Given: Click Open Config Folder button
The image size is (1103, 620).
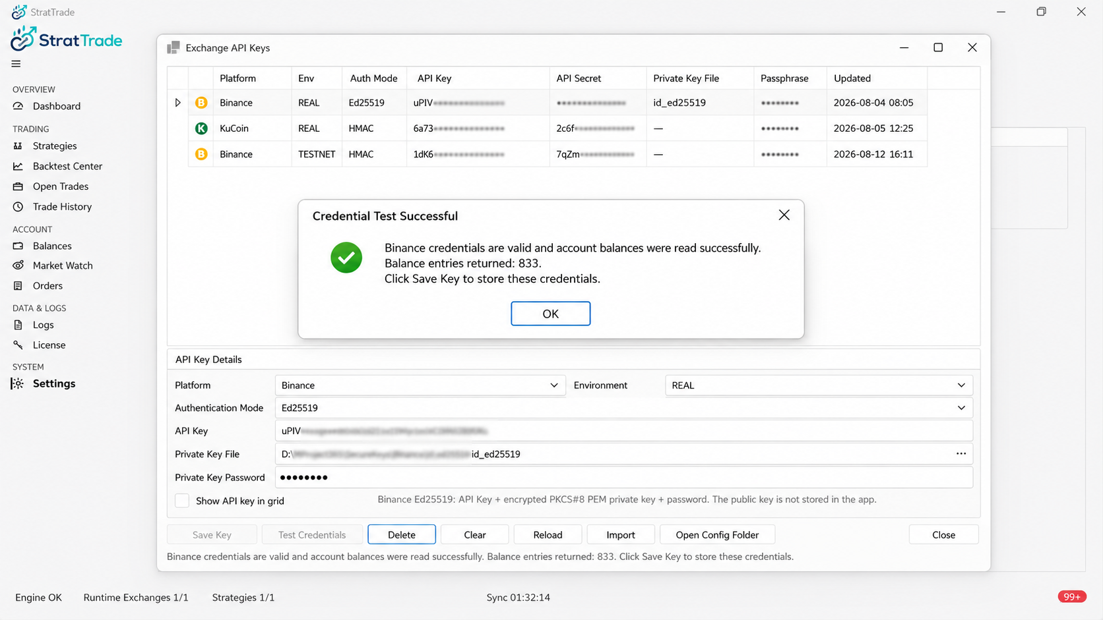Looking at the screenshot, I should [x=717, y=535].
